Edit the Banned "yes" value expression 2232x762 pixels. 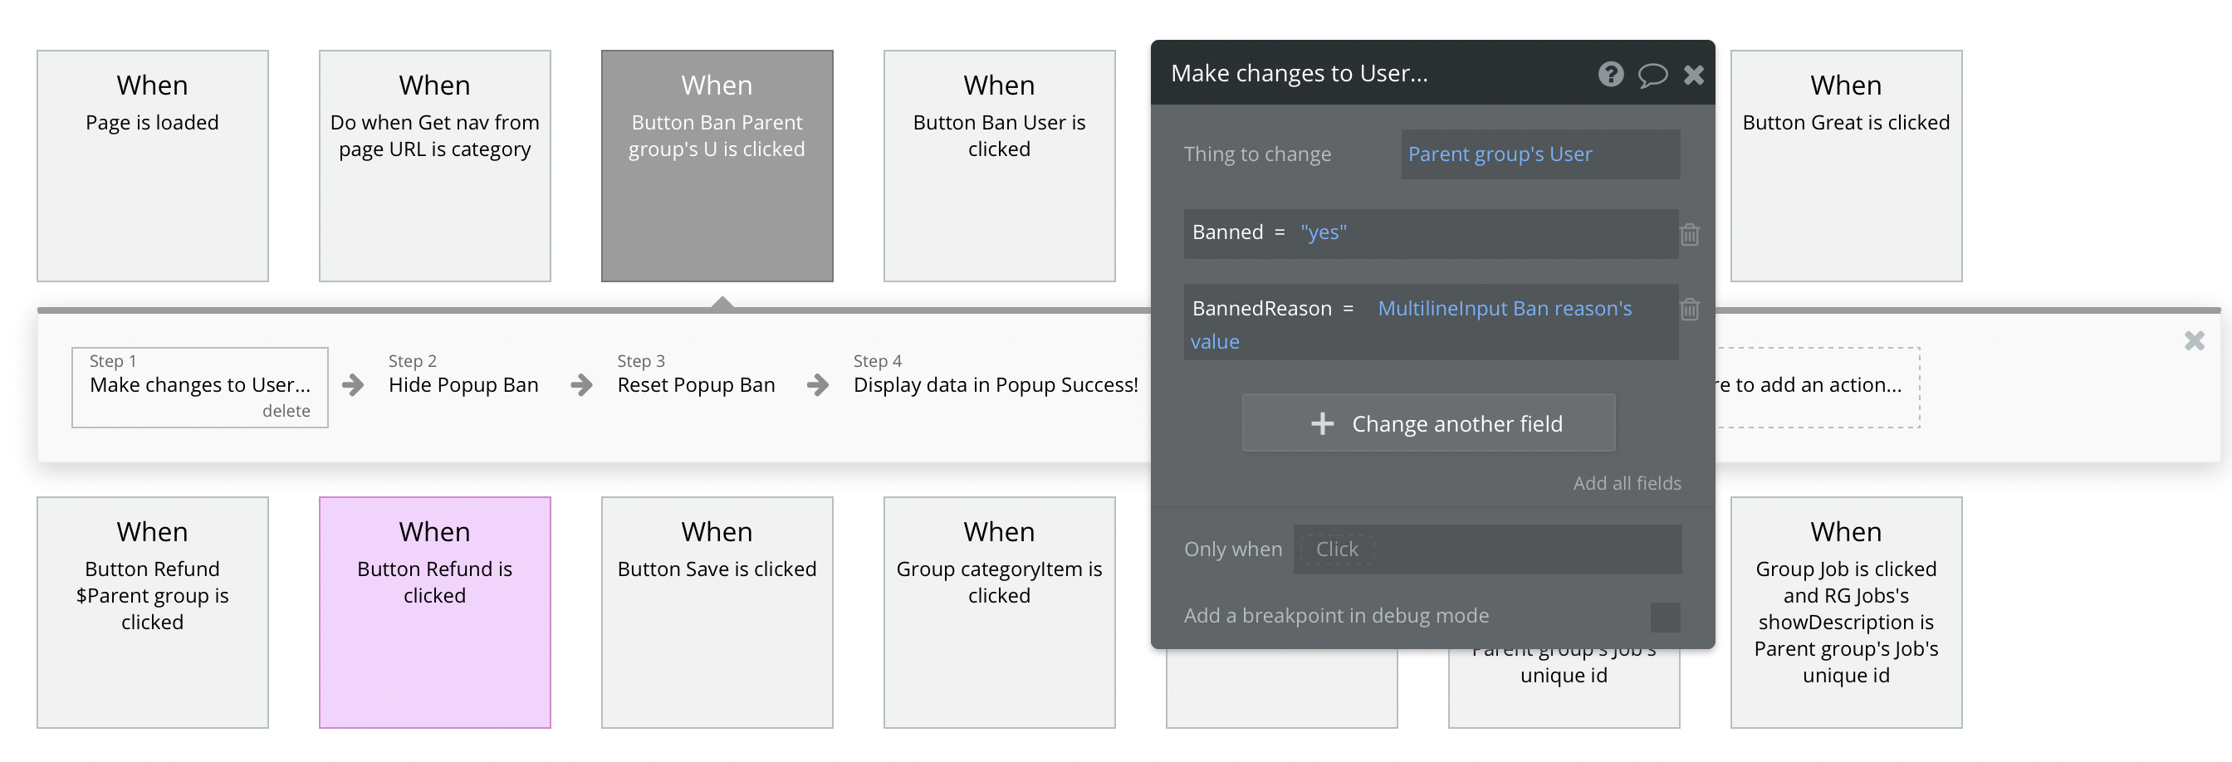(1323, 232)
